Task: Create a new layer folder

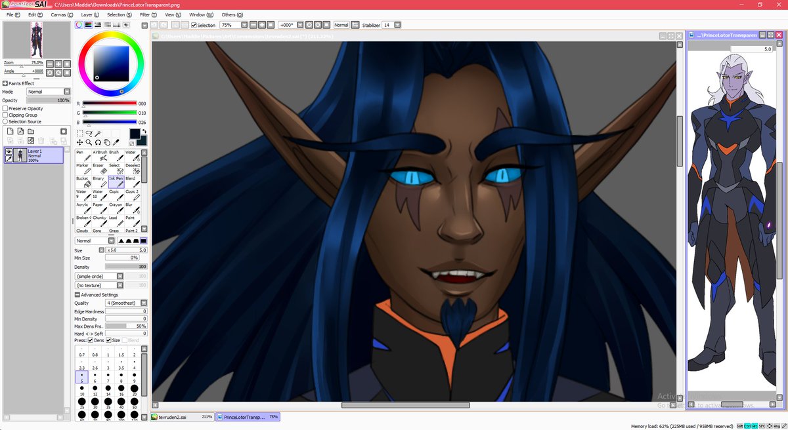Action: coord(31,131)
